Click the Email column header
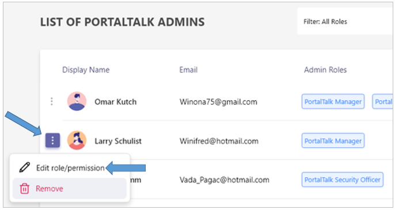 (188, 70)
